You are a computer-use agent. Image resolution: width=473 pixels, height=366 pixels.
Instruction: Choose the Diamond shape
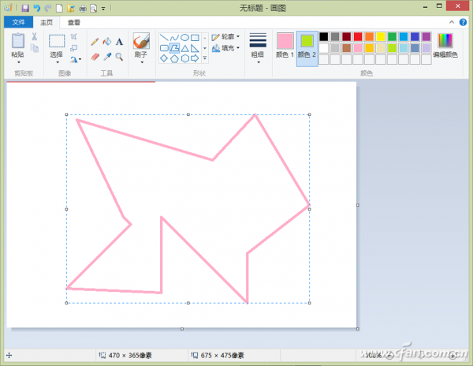tap(164, 58)
